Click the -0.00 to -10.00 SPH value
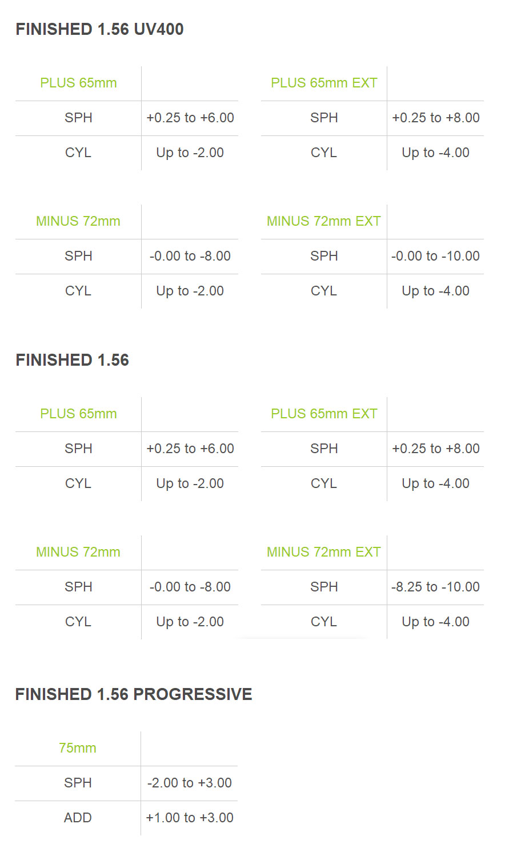Viewport: 509px width, 864px height. point(435,256)
